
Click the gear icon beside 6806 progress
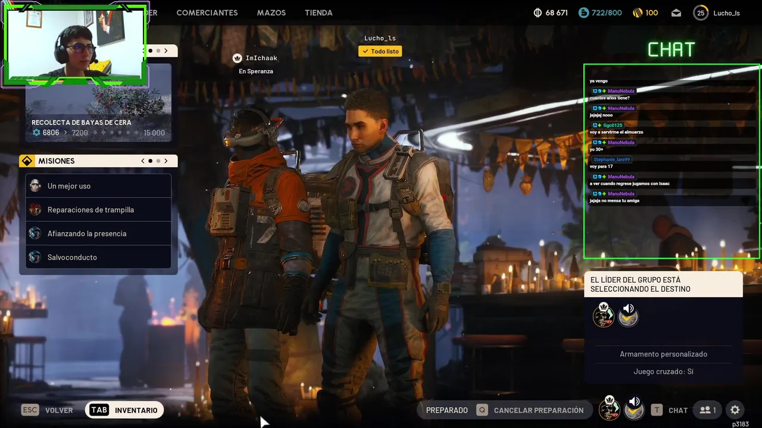[x=36, y=133]
